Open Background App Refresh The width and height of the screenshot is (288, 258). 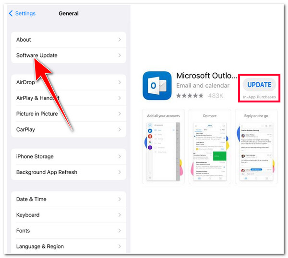coord(69,172)
